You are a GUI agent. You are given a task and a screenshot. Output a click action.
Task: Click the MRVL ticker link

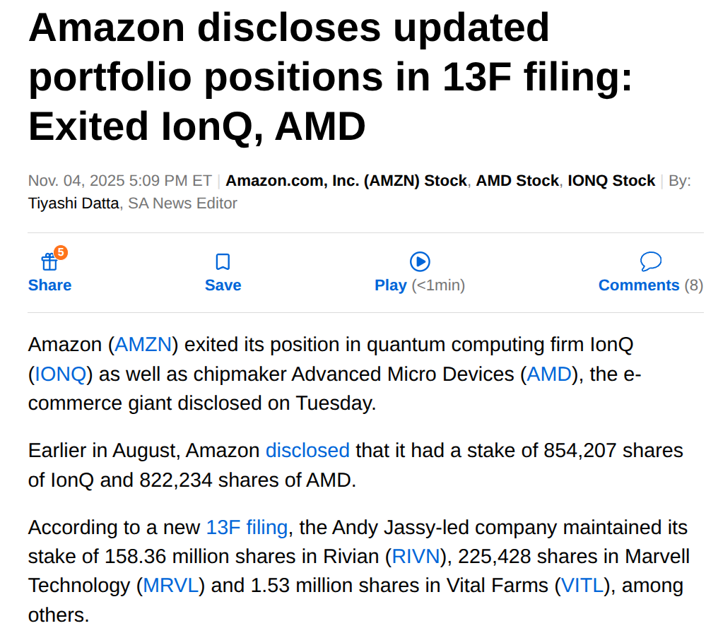point(170,585)
